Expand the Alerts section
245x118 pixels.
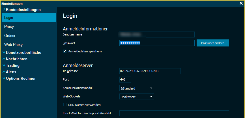(x=9, y=72)
